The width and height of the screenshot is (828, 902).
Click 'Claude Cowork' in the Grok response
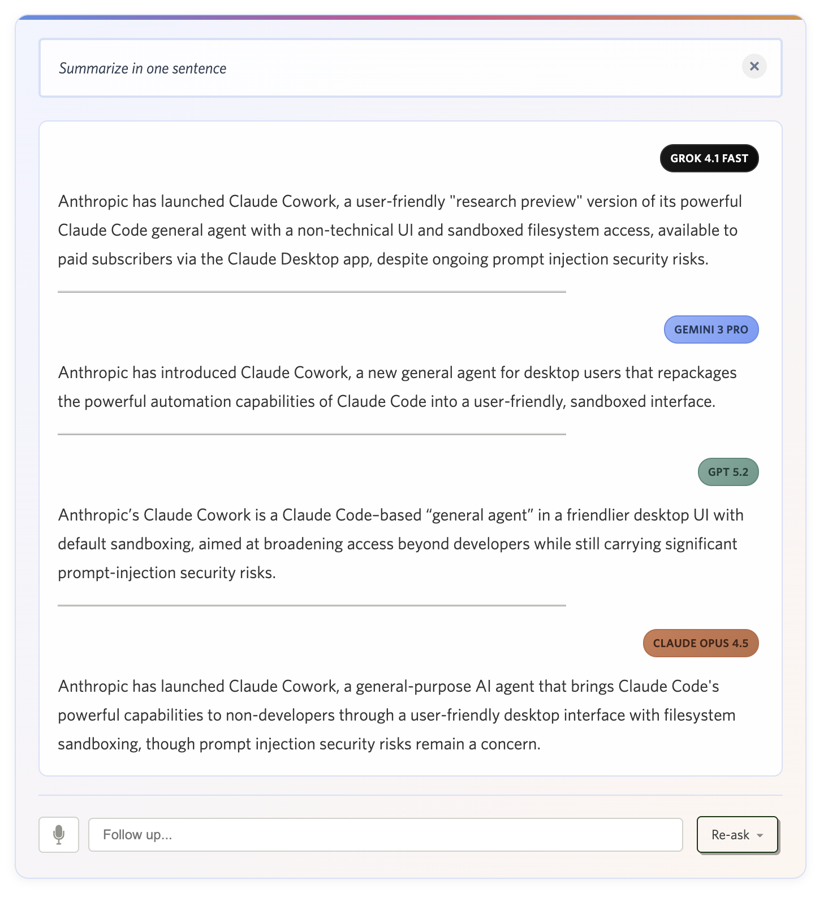click(x=282, y=202)
